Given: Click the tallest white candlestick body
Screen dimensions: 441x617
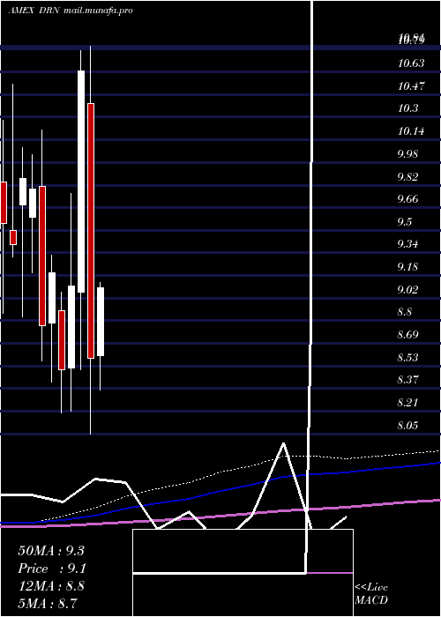Looking at the screenshot, I should (x=81, y=182).
